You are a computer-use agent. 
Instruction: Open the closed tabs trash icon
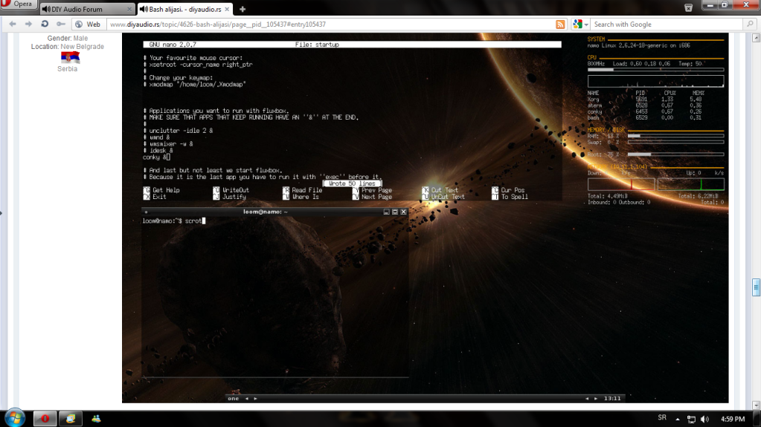click(688, 8)
